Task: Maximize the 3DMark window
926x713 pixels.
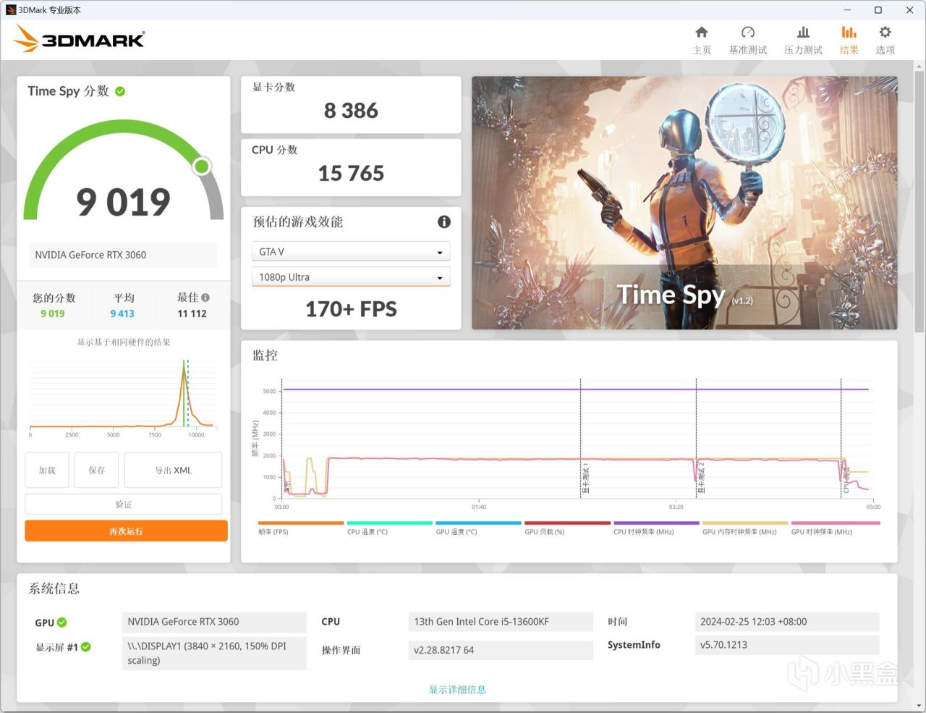Action: coord(878,10)
